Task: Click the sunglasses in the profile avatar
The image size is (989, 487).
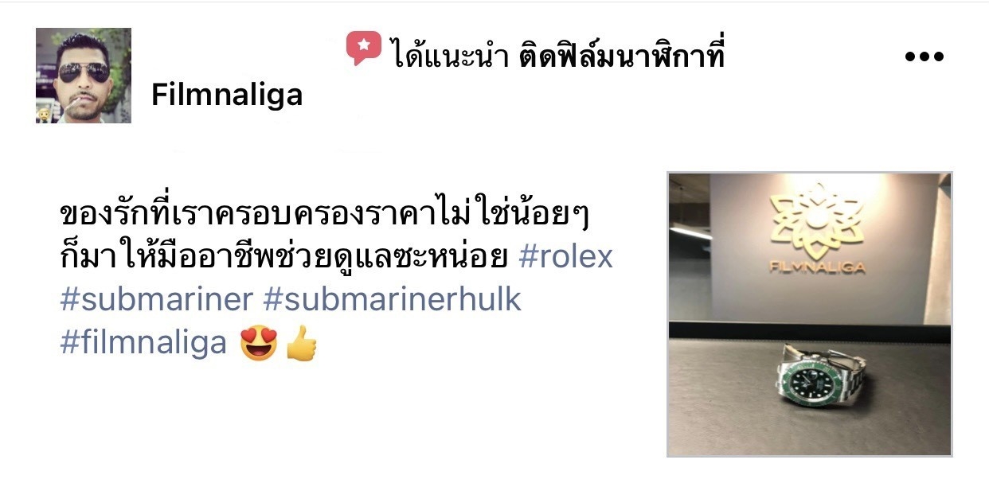Action: coord(84,71)
